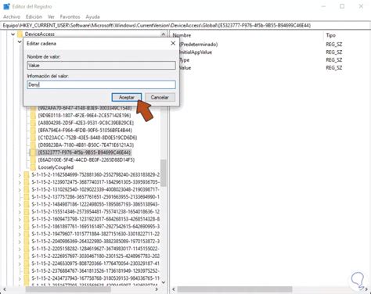
Task: Click REG_SZ in the Type value row
Action: click(x=333, y=60)
